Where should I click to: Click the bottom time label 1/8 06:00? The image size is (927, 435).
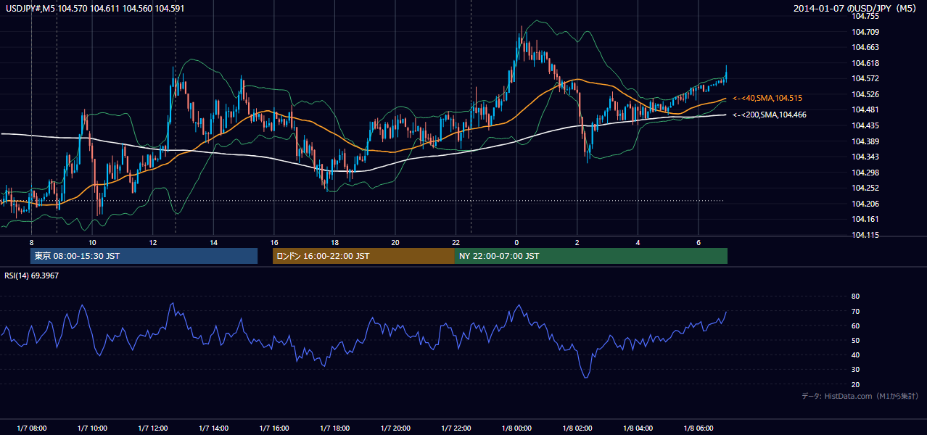click(698, 428)
